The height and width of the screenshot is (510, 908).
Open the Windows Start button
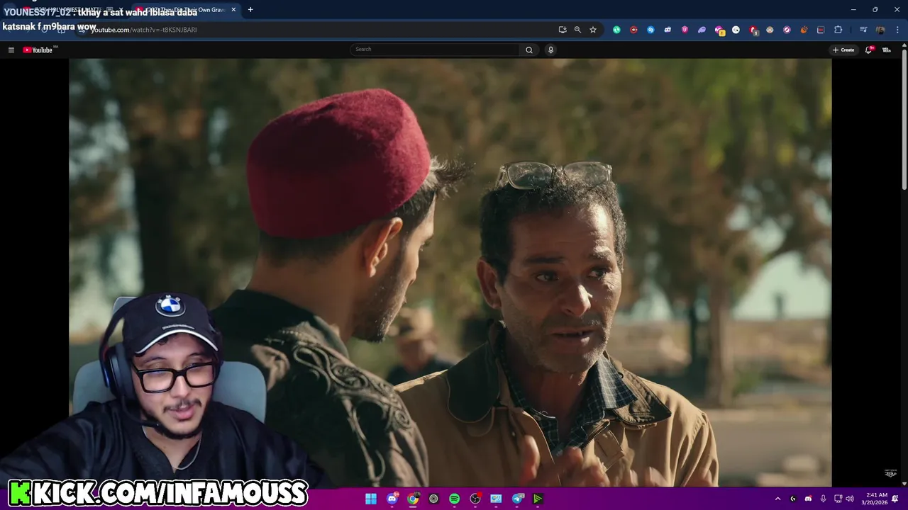pyautogui.click(x=371, y=499)
